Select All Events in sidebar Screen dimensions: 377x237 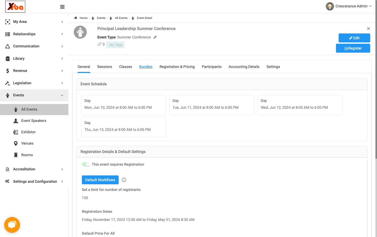34,109
